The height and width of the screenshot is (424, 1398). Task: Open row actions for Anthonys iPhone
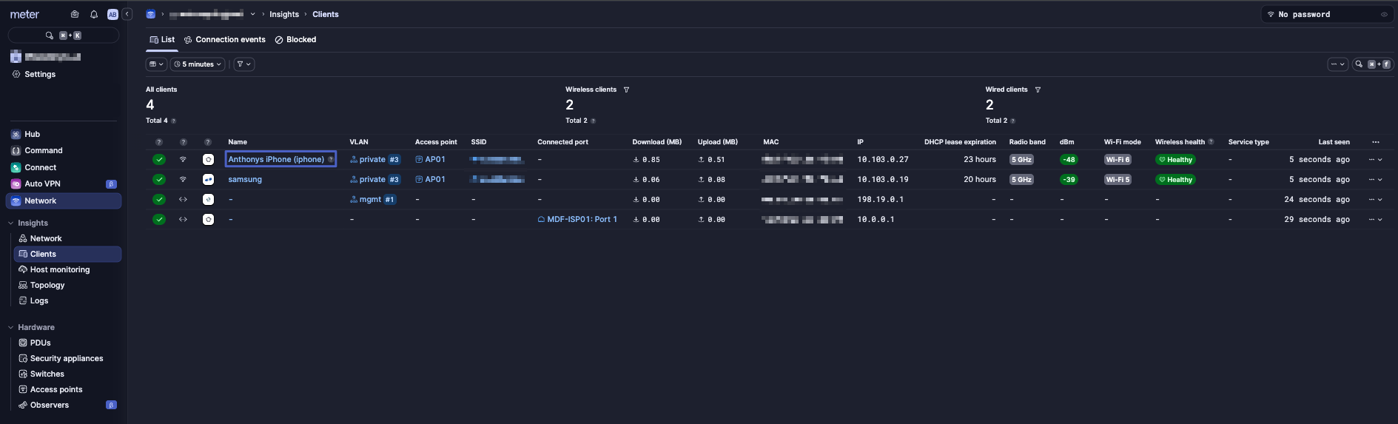pyautogui.click(x=1375, y=160)
